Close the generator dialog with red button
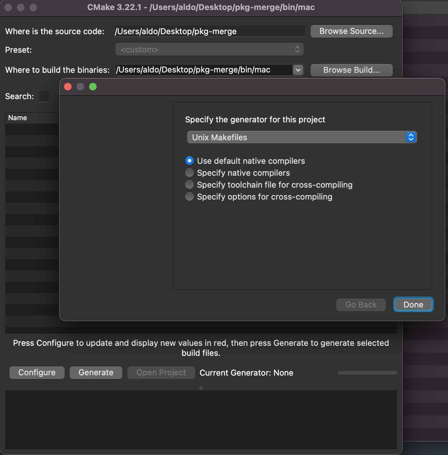 click(x=68, y=87)
